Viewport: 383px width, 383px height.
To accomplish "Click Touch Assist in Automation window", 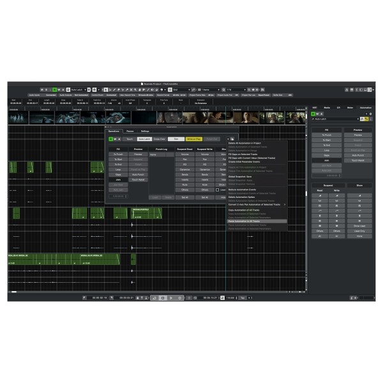I will [139, 180].
